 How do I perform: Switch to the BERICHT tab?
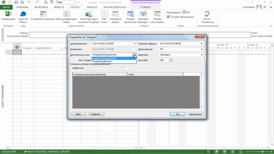[x=59, y=7]
